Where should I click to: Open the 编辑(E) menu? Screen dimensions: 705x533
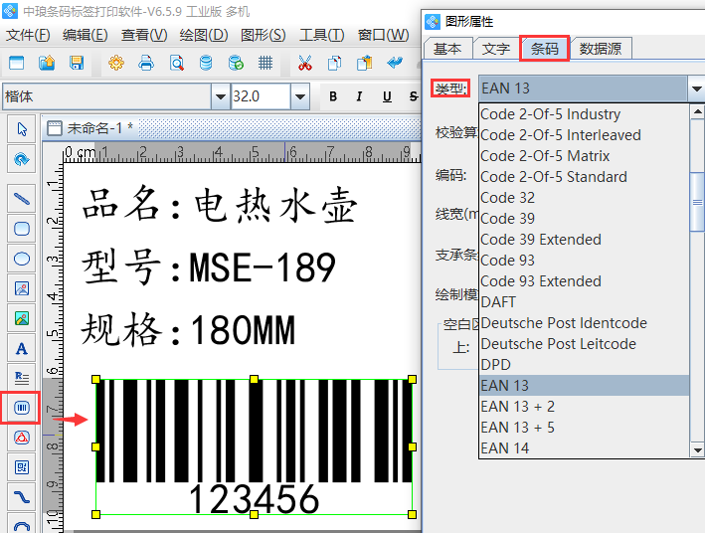86,35
